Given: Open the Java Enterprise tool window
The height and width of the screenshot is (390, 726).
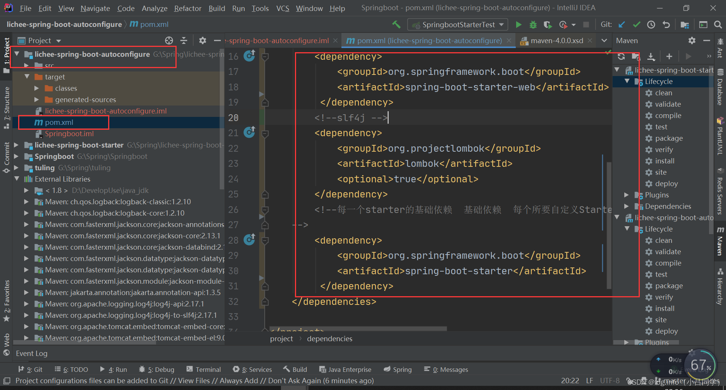Looking at the screenshot, I should [345, 370].
